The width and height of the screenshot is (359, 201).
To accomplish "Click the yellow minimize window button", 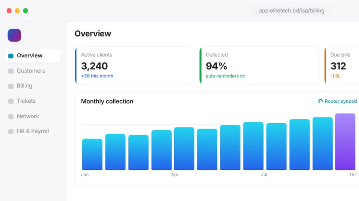I will 18,11.
